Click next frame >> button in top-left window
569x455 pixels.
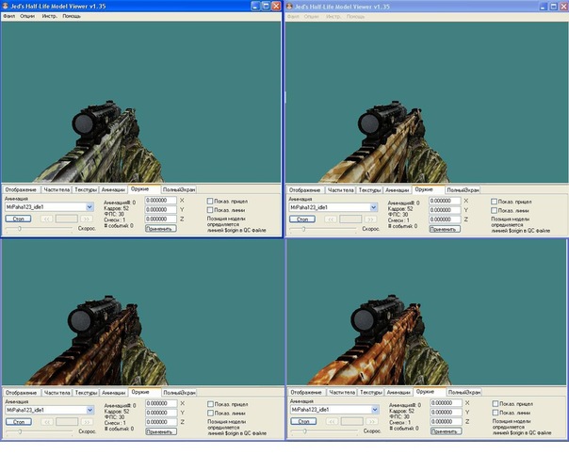point(87,219)
